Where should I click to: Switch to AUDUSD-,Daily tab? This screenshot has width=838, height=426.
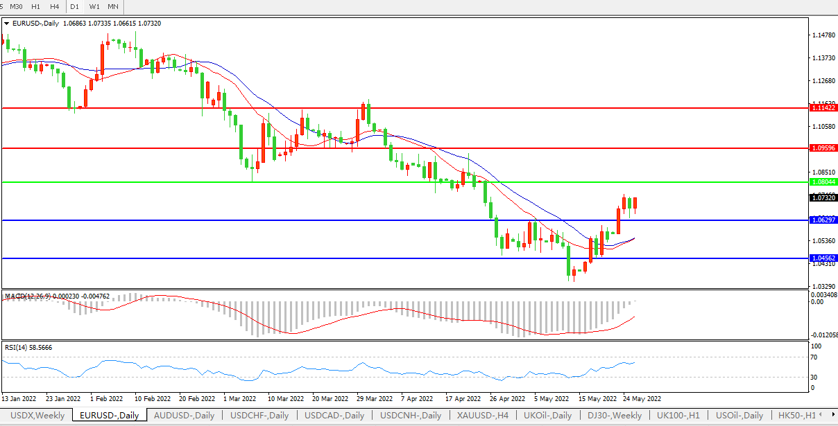click(184, 416)
